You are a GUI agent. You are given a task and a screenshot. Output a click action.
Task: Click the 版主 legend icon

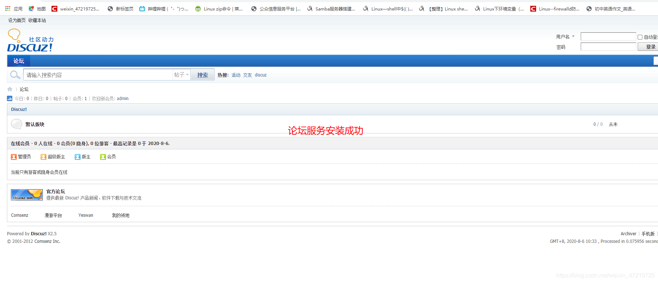(x=78, y=157)
